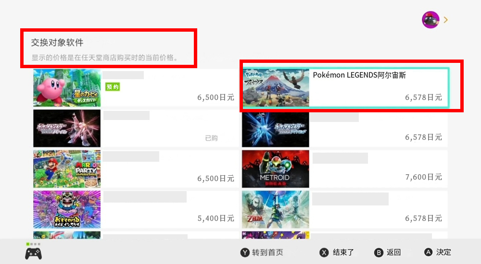Select the Zelda Skyward Sword thumbnail

tap(276, 209)
